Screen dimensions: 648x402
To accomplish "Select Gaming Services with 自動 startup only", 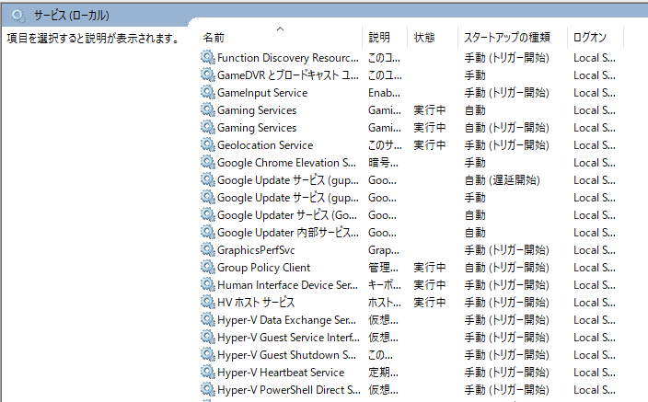I will [x=411, y=109].
